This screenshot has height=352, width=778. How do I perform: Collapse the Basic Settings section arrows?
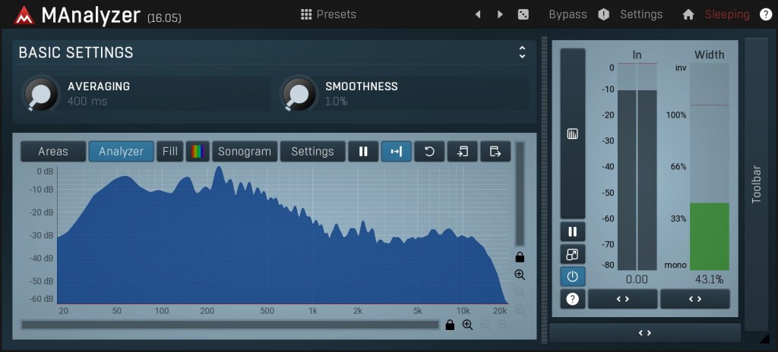click(x=522, y=52)
